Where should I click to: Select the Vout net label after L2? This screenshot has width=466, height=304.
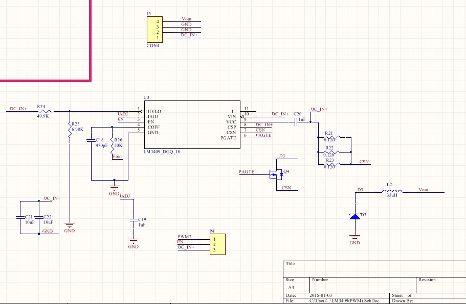[424, 190]
